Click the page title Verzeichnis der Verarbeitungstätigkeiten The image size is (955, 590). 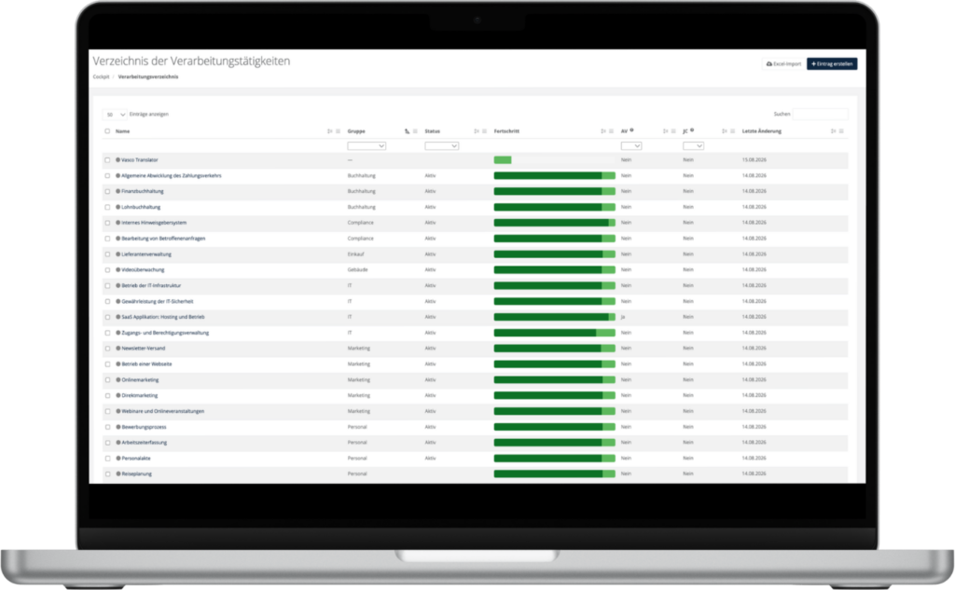191,61
